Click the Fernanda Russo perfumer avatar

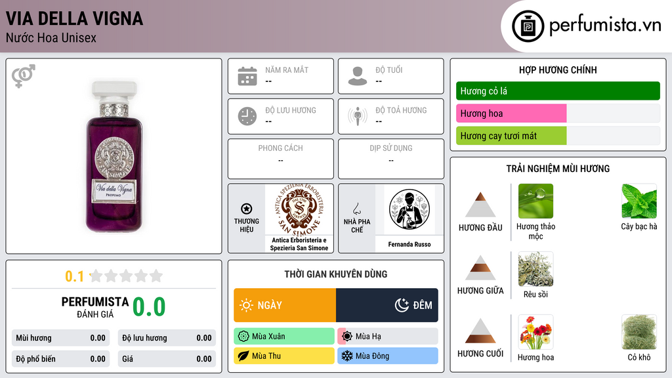409,209
